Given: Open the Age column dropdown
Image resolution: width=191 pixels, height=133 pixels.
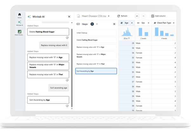Looking at the screenshot, I should (x=132, y=23).
